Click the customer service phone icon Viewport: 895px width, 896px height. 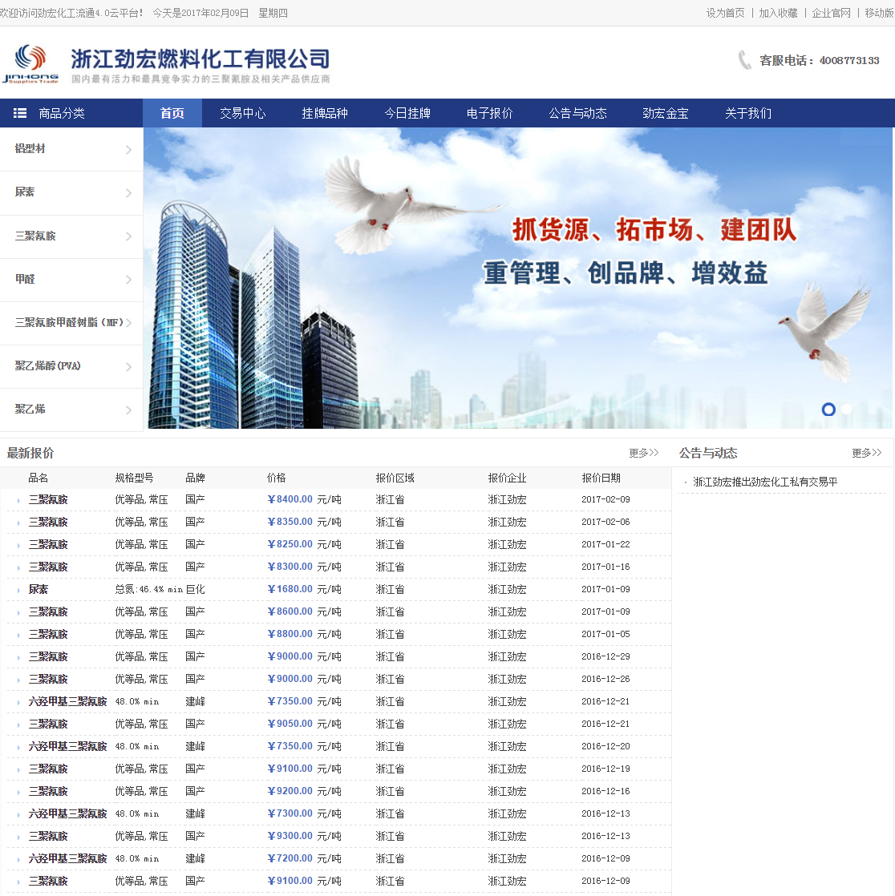pos(744,60)
